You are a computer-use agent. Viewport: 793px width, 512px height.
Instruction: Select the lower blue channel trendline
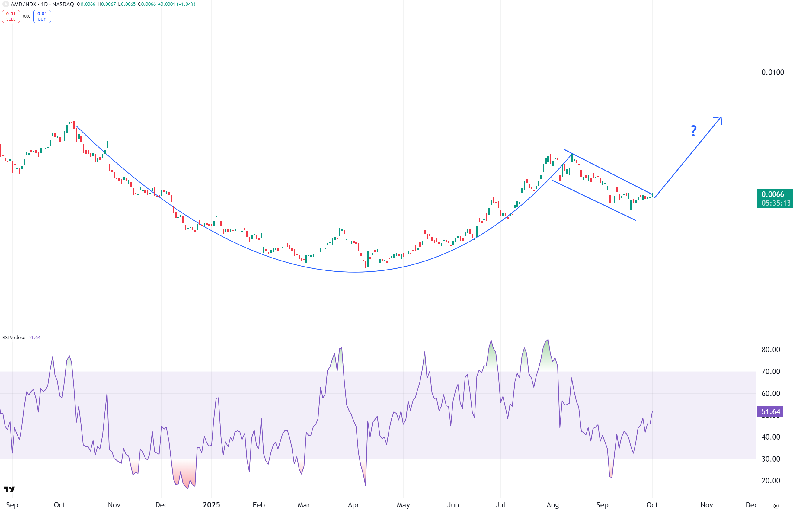coord(595,201)
